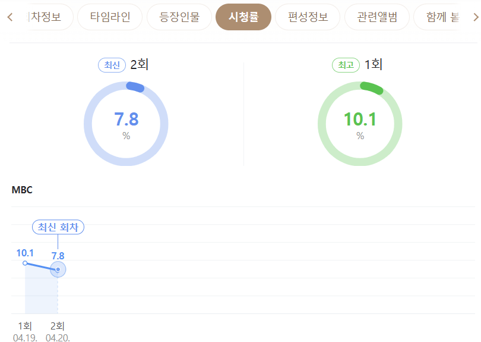Click the blue 최신 badge
Viewport: 481px width, 342px height.
(x=112, y=65)
